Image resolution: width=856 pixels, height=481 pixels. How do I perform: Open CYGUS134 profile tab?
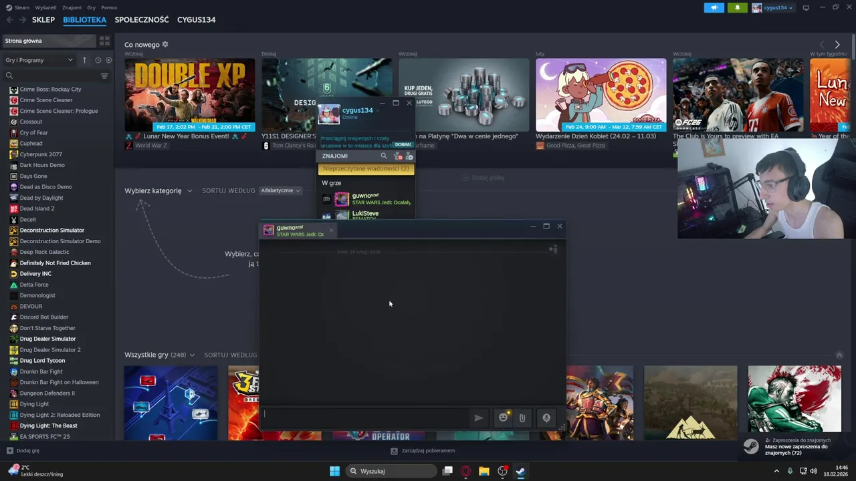click(x=196, y=20)
